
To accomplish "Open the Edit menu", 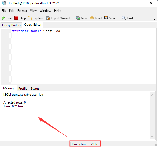I will coord(12,11).
